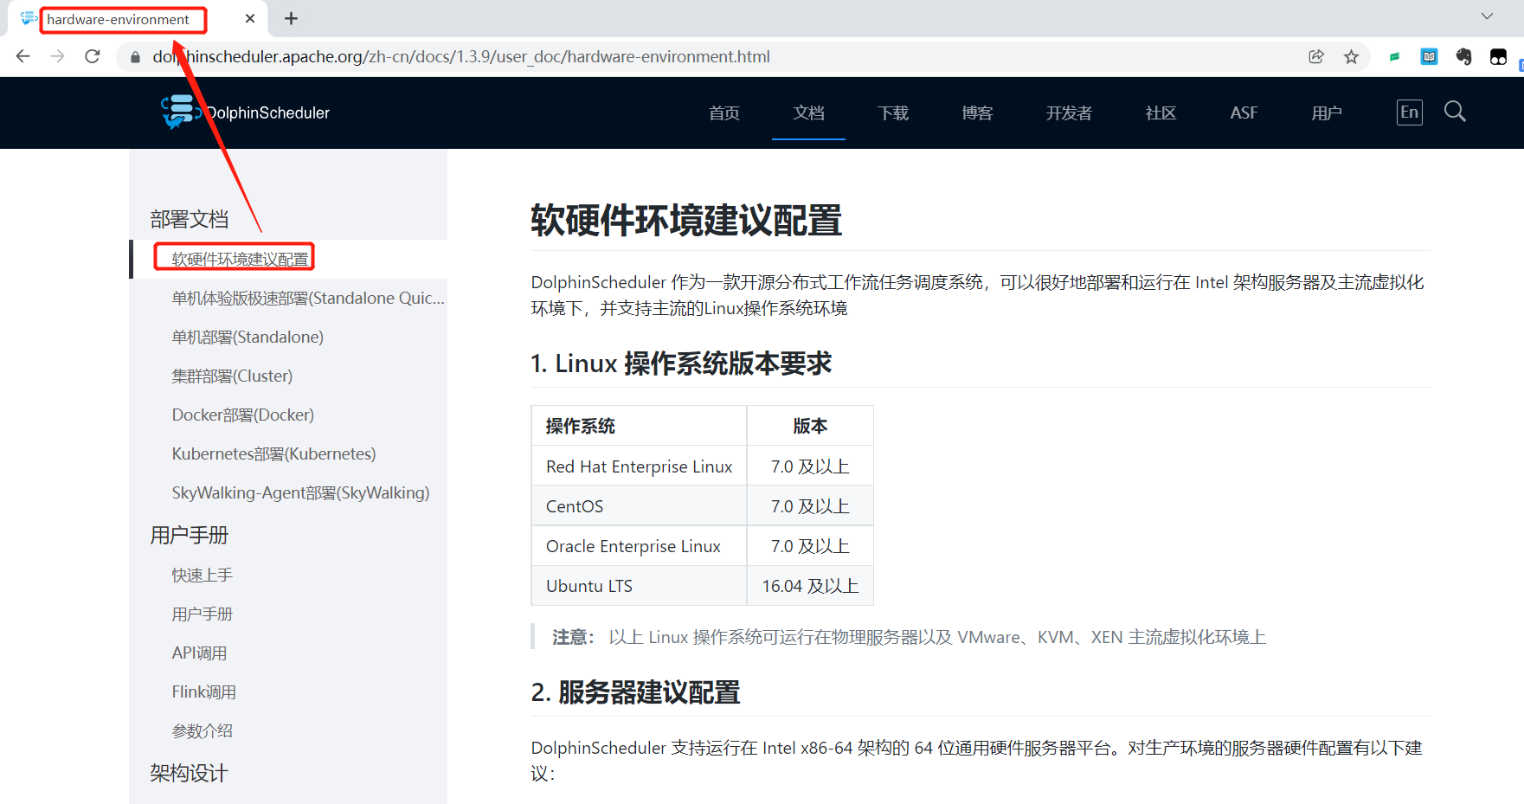The image size is (1524, 804).
Task: Click the 软硬件环境建议配置 page title
Action: 686,221
